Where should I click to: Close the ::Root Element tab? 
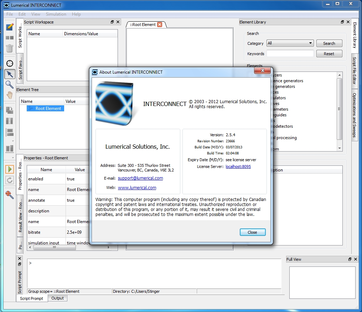click(x=160, y=25)
